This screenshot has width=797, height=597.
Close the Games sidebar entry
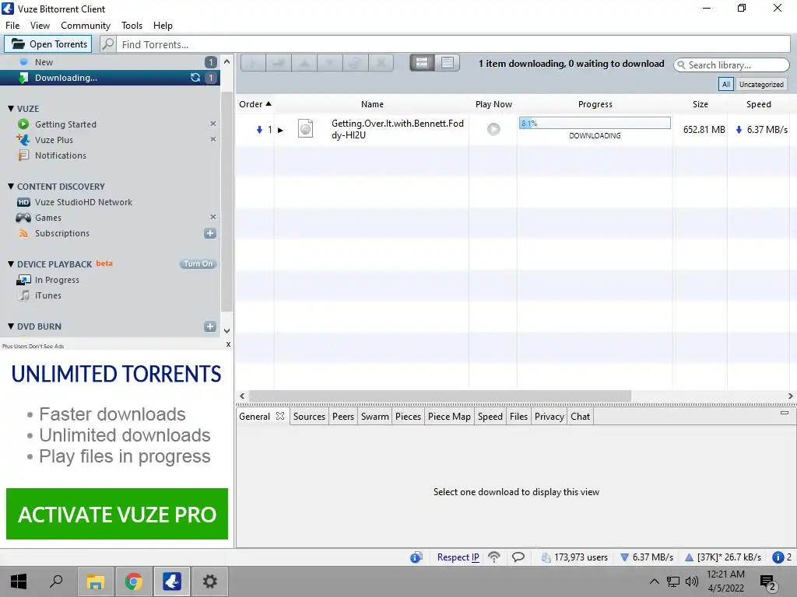[213, 217]
